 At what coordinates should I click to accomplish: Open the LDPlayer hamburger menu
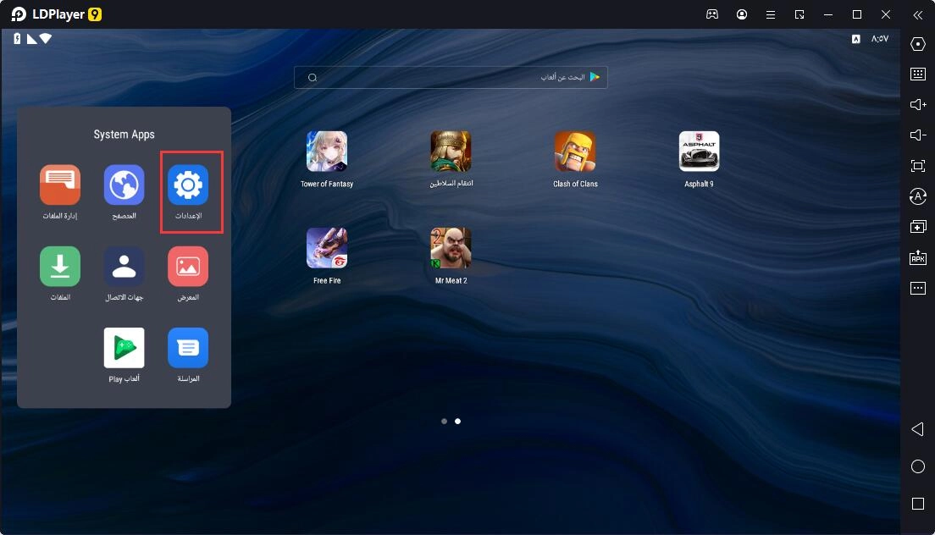pyautogui.click(x=771, y=14)
